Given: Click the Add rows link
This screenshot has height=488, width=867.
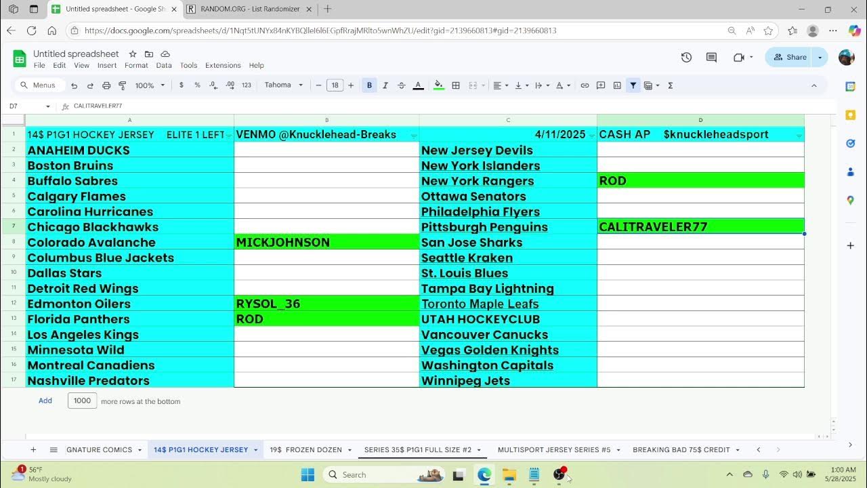Looking at the screenshot, I should (45, 401).
